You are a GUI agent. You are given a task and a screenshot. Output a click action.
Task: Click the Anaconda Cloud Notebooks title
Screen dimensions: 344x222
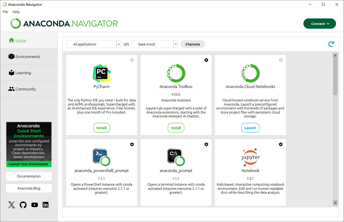(250, 86)
